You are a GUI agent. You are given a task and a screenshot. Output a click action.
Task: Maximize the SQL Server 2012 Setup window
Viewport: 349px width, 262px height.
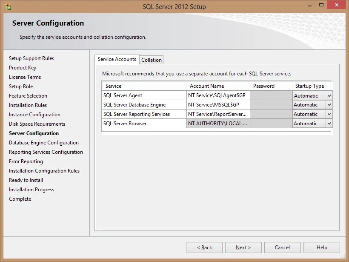[x=321, y=5]
